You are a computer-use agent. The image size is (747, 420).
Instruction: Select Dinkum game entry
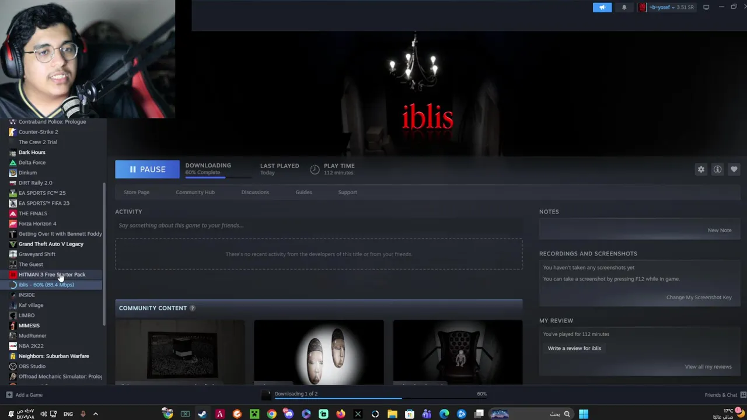(27, 173)
